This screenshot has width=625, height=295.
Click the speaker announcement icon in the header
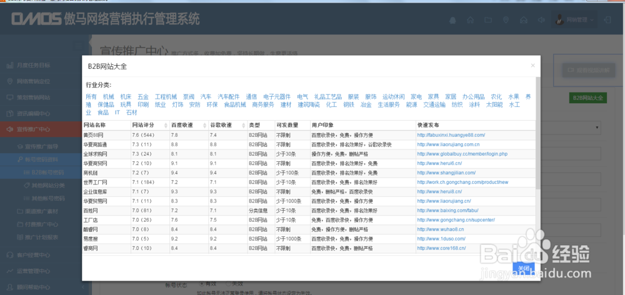[541, 20]
